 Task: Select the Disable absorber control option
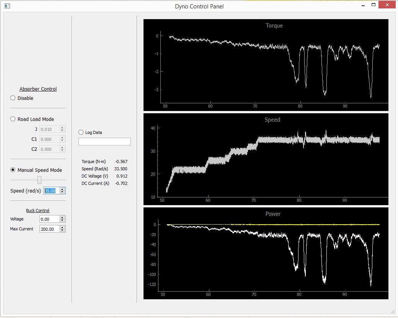(13, 98)
